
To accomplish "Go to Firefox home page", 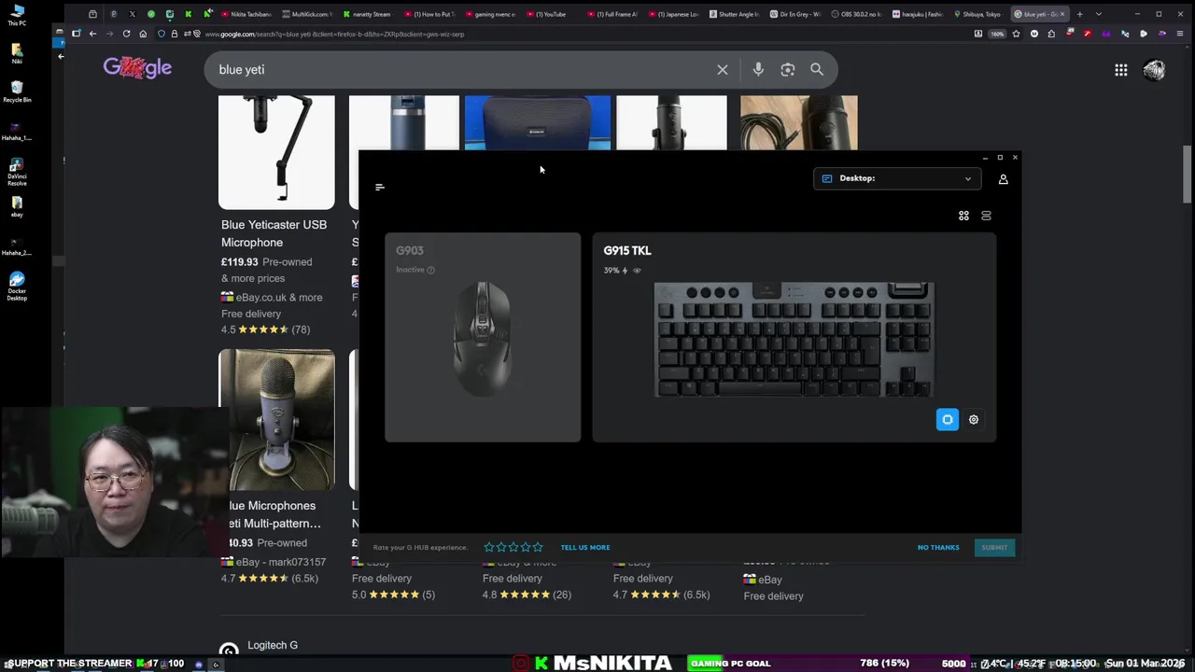I will click(143, 34).
